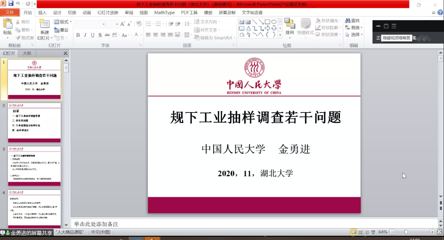Fit slide to current window icon
The image size is (444, 240).
pyautogui.click(x=439, y=232)
